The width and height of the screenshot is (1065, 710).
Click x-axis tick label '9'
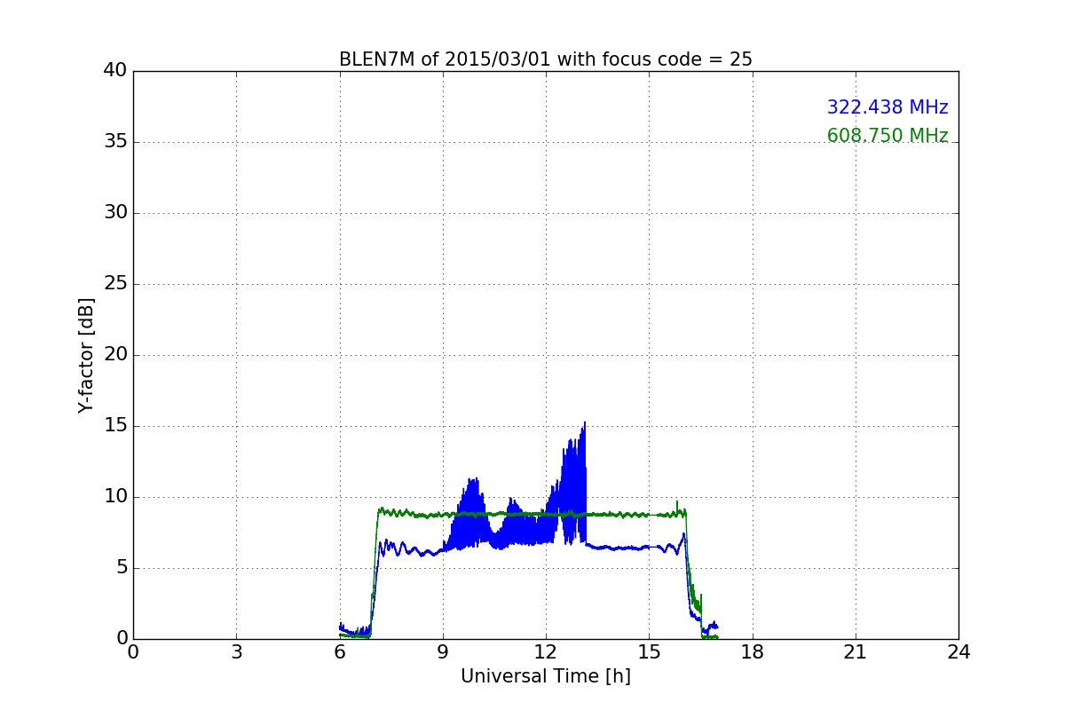tap(443, 651)
